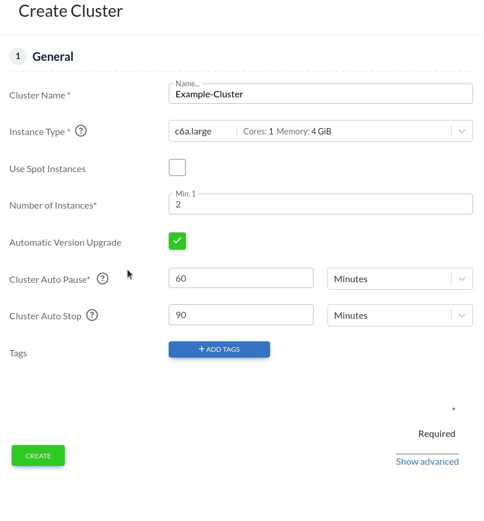The height and width of the screenshot is (521, 484).
Task: Open the Instance Type help tooltip
Action: (81, 131)
